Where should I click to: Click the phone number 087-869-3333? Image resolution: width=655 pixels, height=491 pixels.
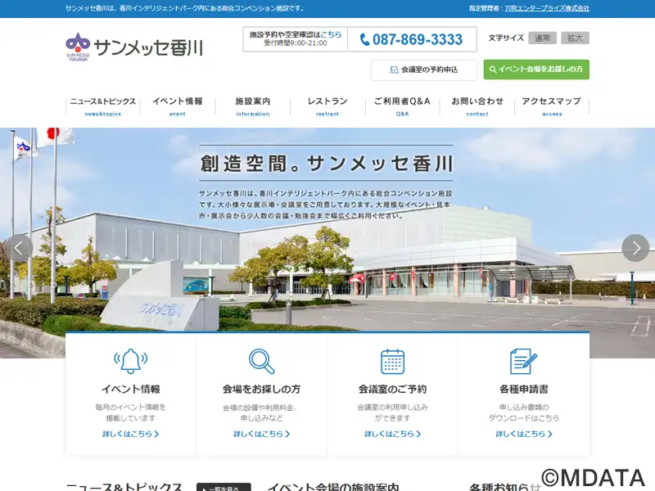(x=410, y=39)
